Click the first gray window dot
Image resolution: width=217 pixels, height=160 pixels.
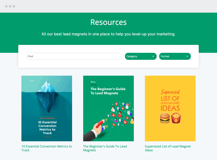[x=6, y=6]
